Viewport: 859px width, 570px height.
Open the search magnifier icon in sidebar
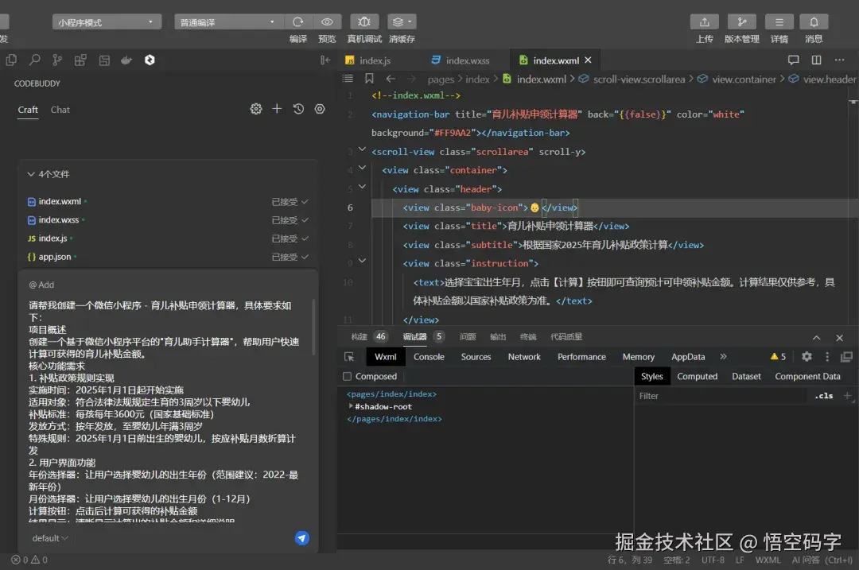click(34, 60)
